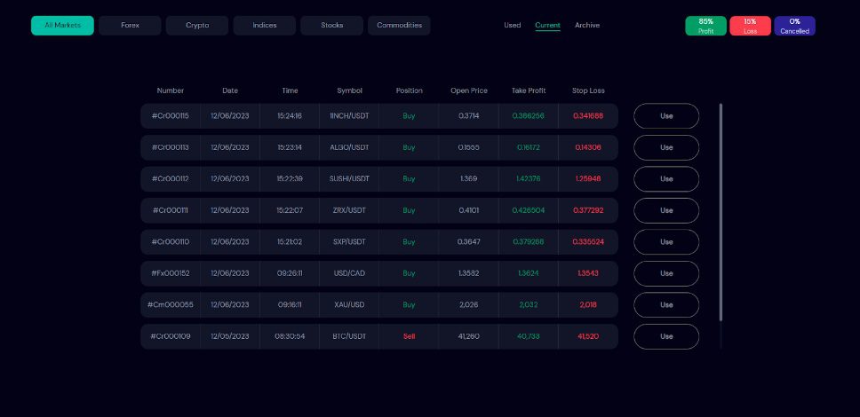The image size is (860, 417).
Task: Click the 0% Cancelled badge
Action: (x=794, y=26)
